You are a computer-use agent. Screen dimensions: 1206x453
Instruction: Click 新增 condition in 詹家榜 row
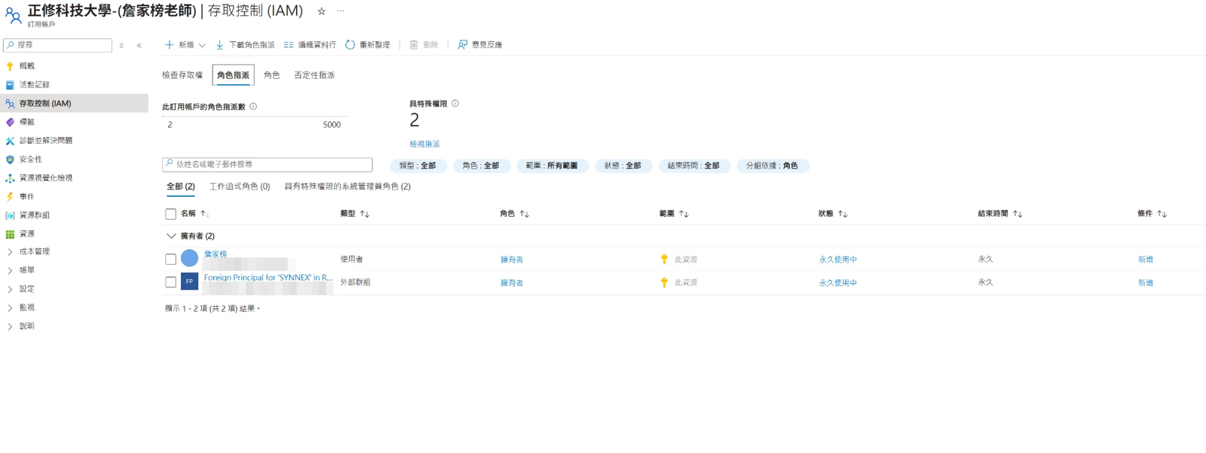(x=1145, y=260)
